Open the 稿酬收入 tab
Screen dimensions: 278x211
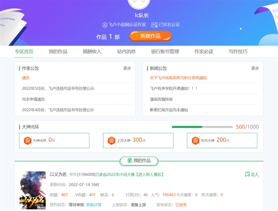(x=92, y=52)
